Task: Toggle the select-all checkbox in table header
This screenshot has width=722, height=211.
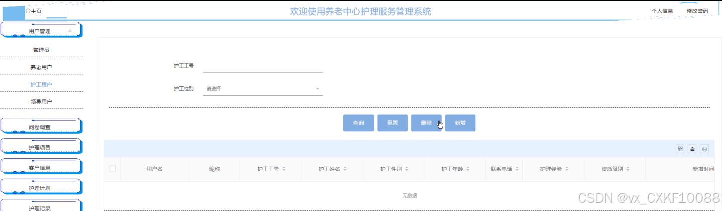Action: pyautogui.click(x=112, y=169)
